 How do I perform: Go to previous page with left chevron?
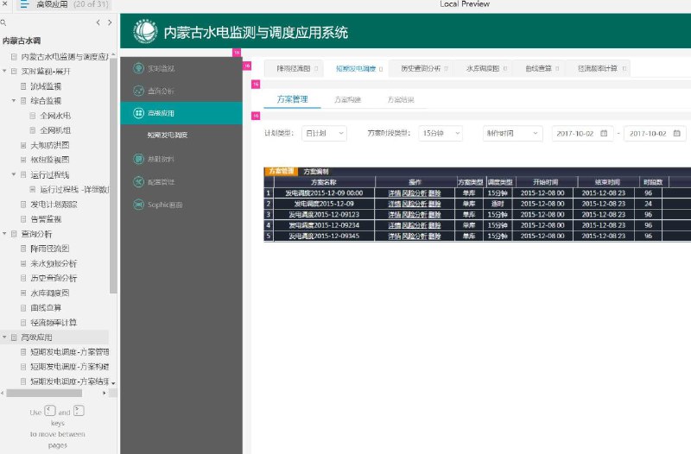click(x=98, y=22)
